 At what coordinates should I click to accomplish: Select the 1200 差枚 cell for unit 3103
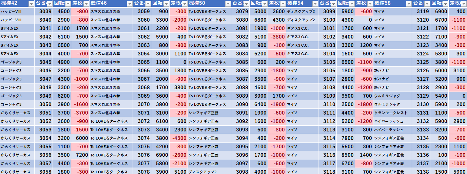click(x=364, y=45)
